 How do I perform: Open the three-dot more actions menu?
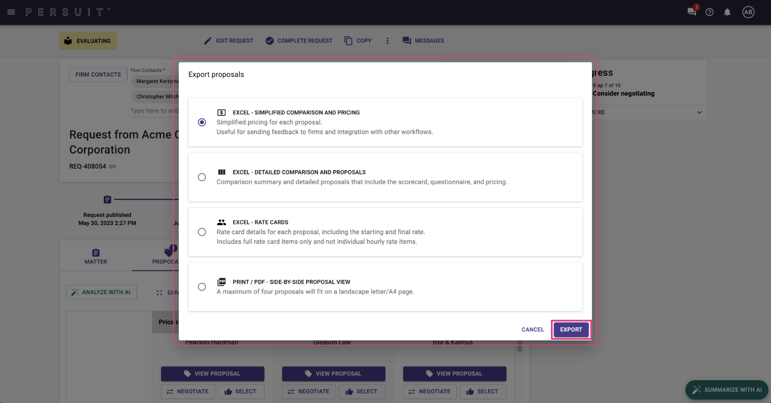(387, 41)
